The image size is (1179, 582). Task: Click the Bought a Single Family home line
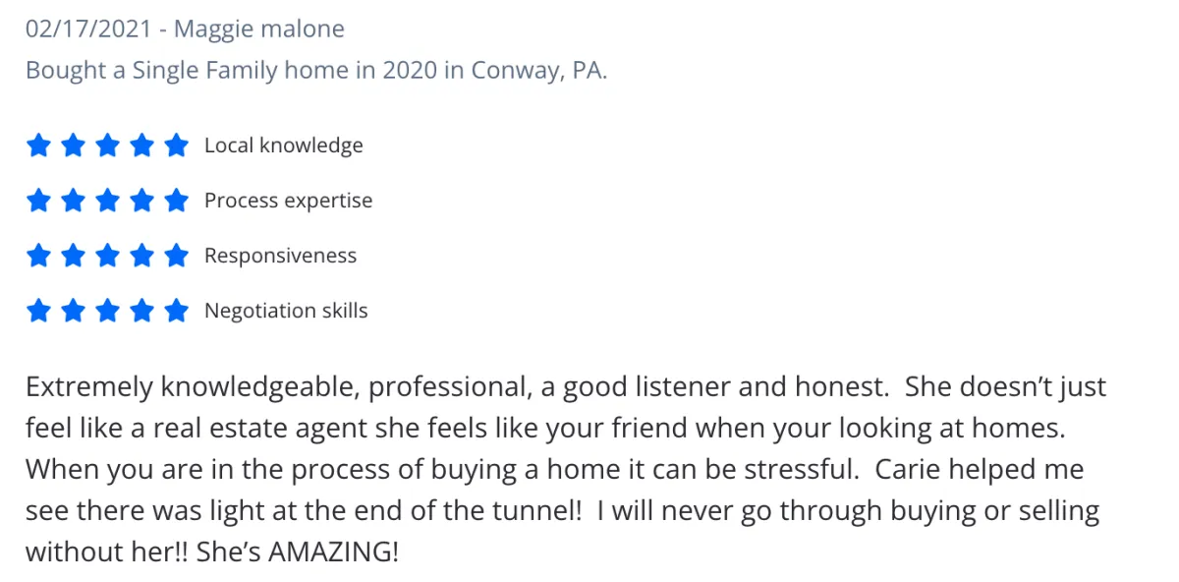pos(316,72)
